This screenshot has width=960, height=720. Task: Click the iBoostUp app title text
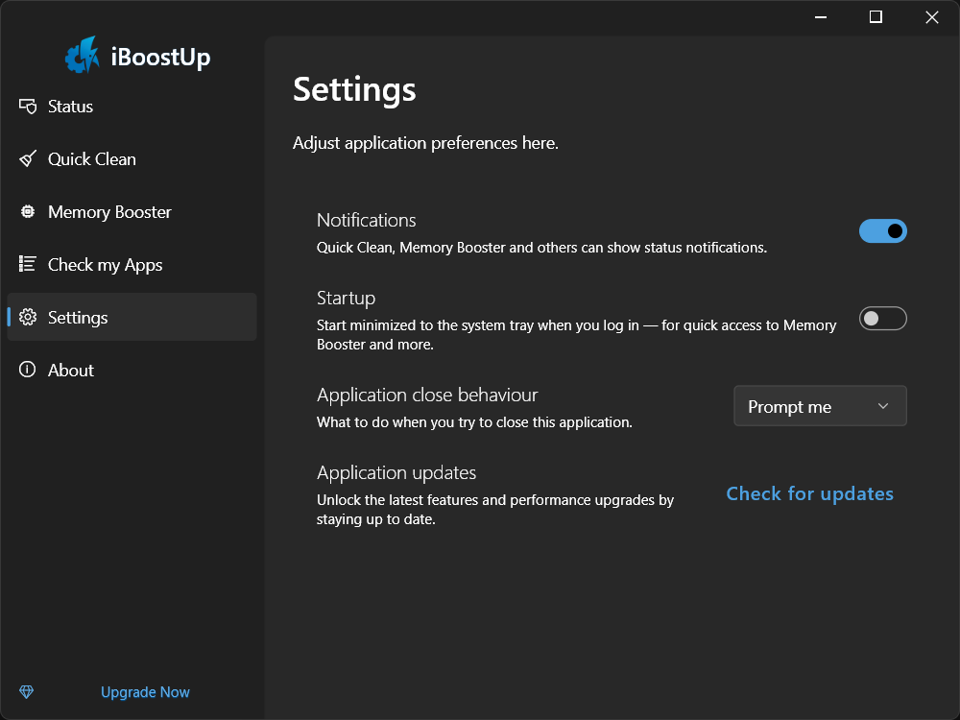click(160, 58)
